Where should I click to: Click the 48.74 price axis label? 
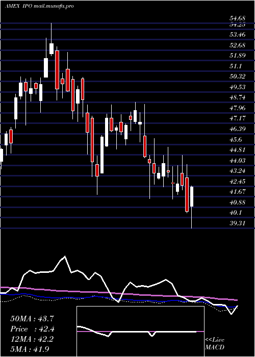(x=238, y=97)
